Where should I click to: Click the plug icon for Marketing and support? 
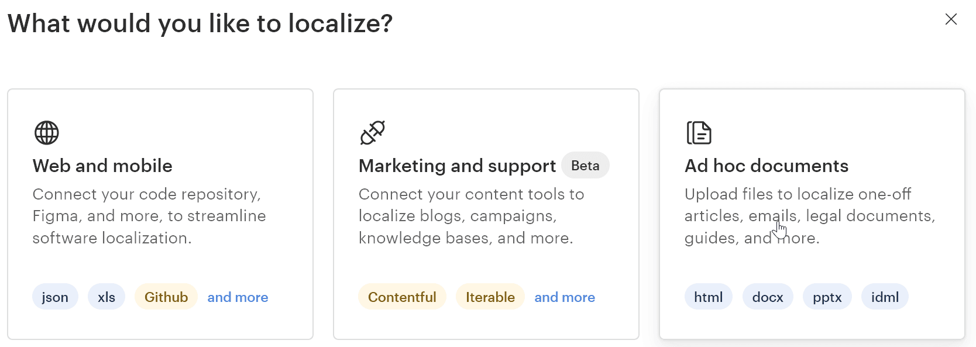(373, 133)
